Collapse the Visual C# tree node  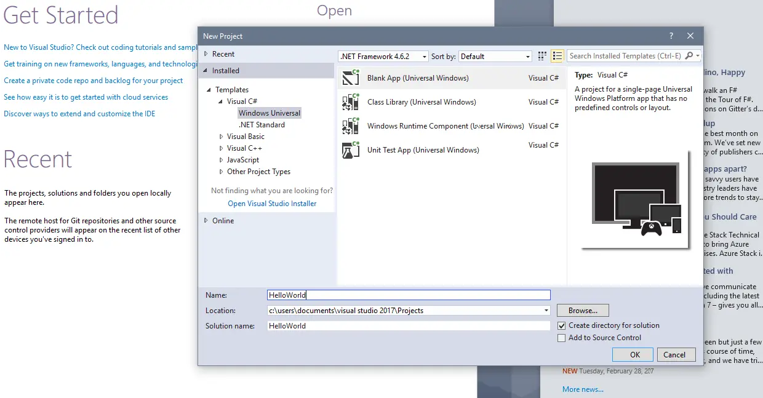click(221, 101)
